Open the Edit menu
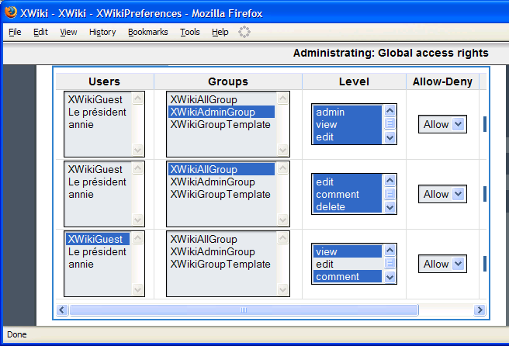Image resolution: width=509 pixels, height=346 pixels. (x=40, y=32)
